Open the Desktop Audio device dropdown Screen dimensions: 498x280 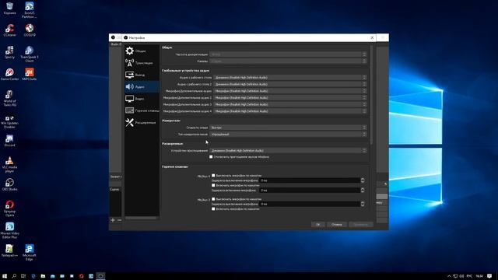290,78
